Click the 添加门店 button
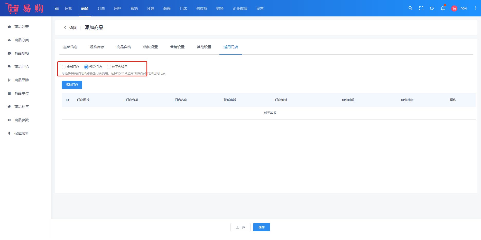This screenshot has width=481, height=240. click(72, 85)
